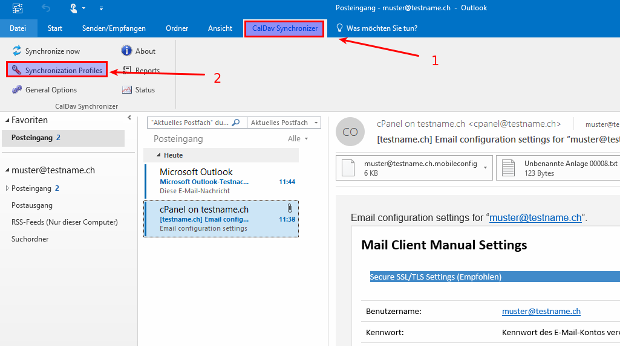Open the Status chart icon

tap(127, 89)
